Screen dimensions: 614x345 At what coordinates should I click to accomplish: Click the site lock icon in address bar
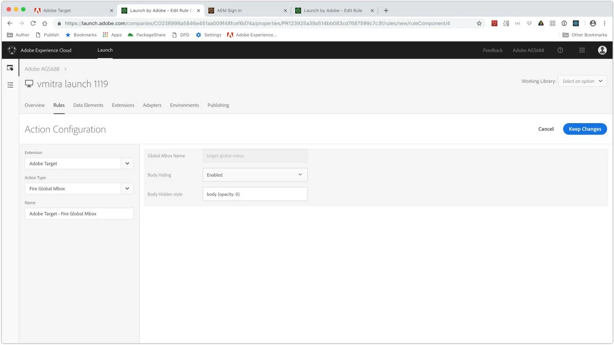59,23
